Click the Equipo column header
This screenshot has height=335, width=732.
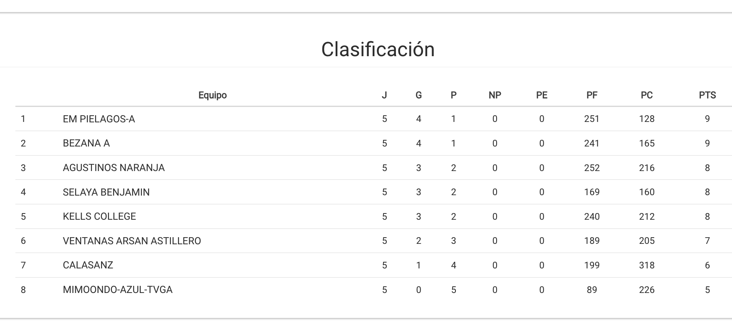(x=213, y=95)
